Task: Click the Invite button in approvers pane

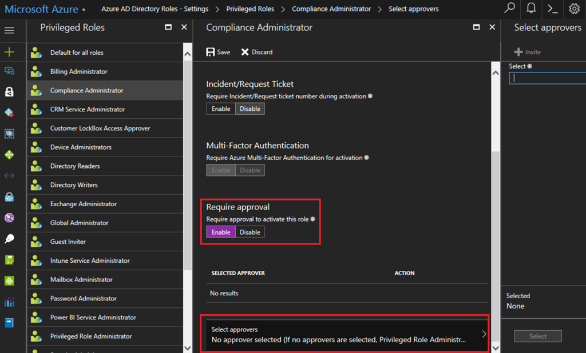Action: [527, 52]
